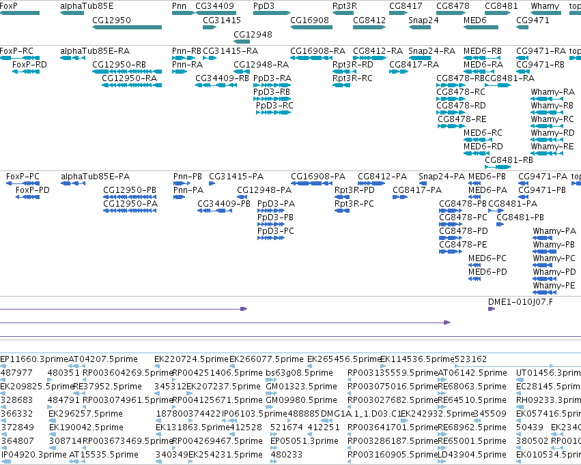Screen dimensions: 581x465
Task: Open protein PpD3-PB
Action: [x=275, y=217]
